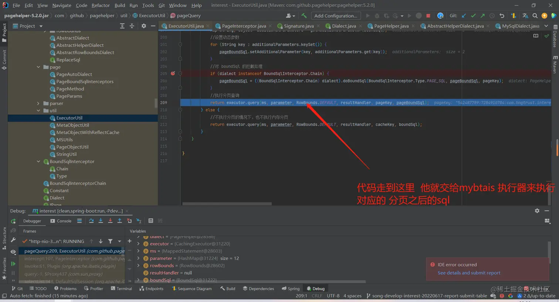This screenshot has width=559, height=302.
Task: Select MetaObjectWithReflectCache in Project tree
Action: point(88,132)
